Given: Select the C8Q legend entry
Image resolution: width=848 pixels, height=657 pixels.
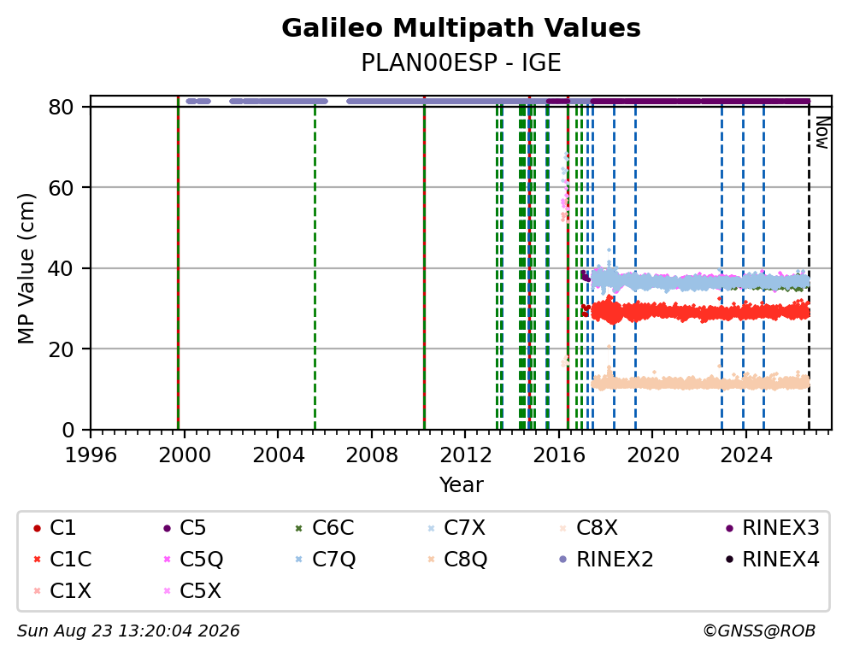Looking at the screenshot, I should coord(457,560).
